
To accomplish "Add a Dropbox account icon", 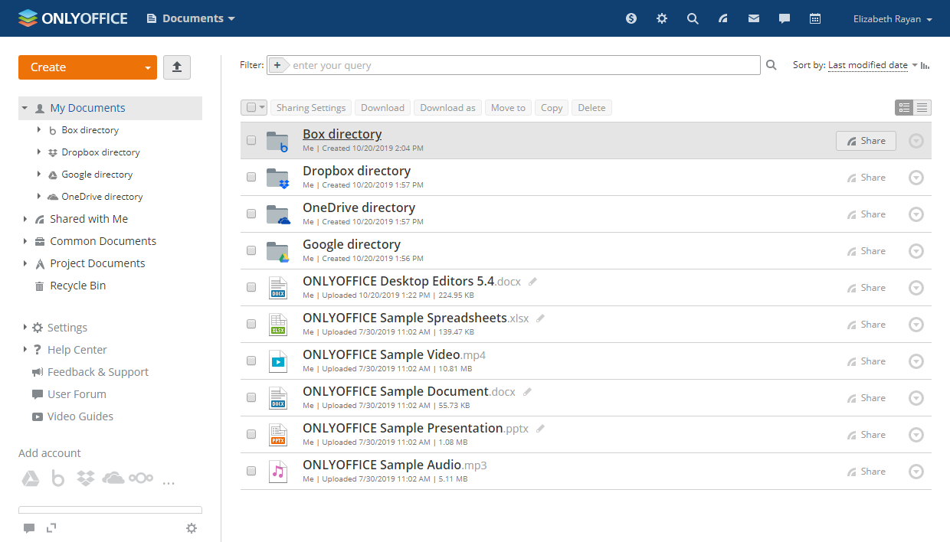I will 86,478.
